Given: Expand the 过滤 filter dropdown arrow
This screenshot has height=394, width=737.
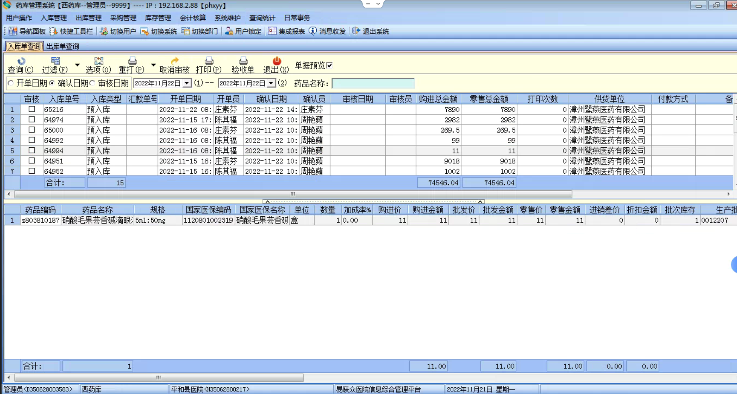Looking at the screenshot, I should pos(77,65).
